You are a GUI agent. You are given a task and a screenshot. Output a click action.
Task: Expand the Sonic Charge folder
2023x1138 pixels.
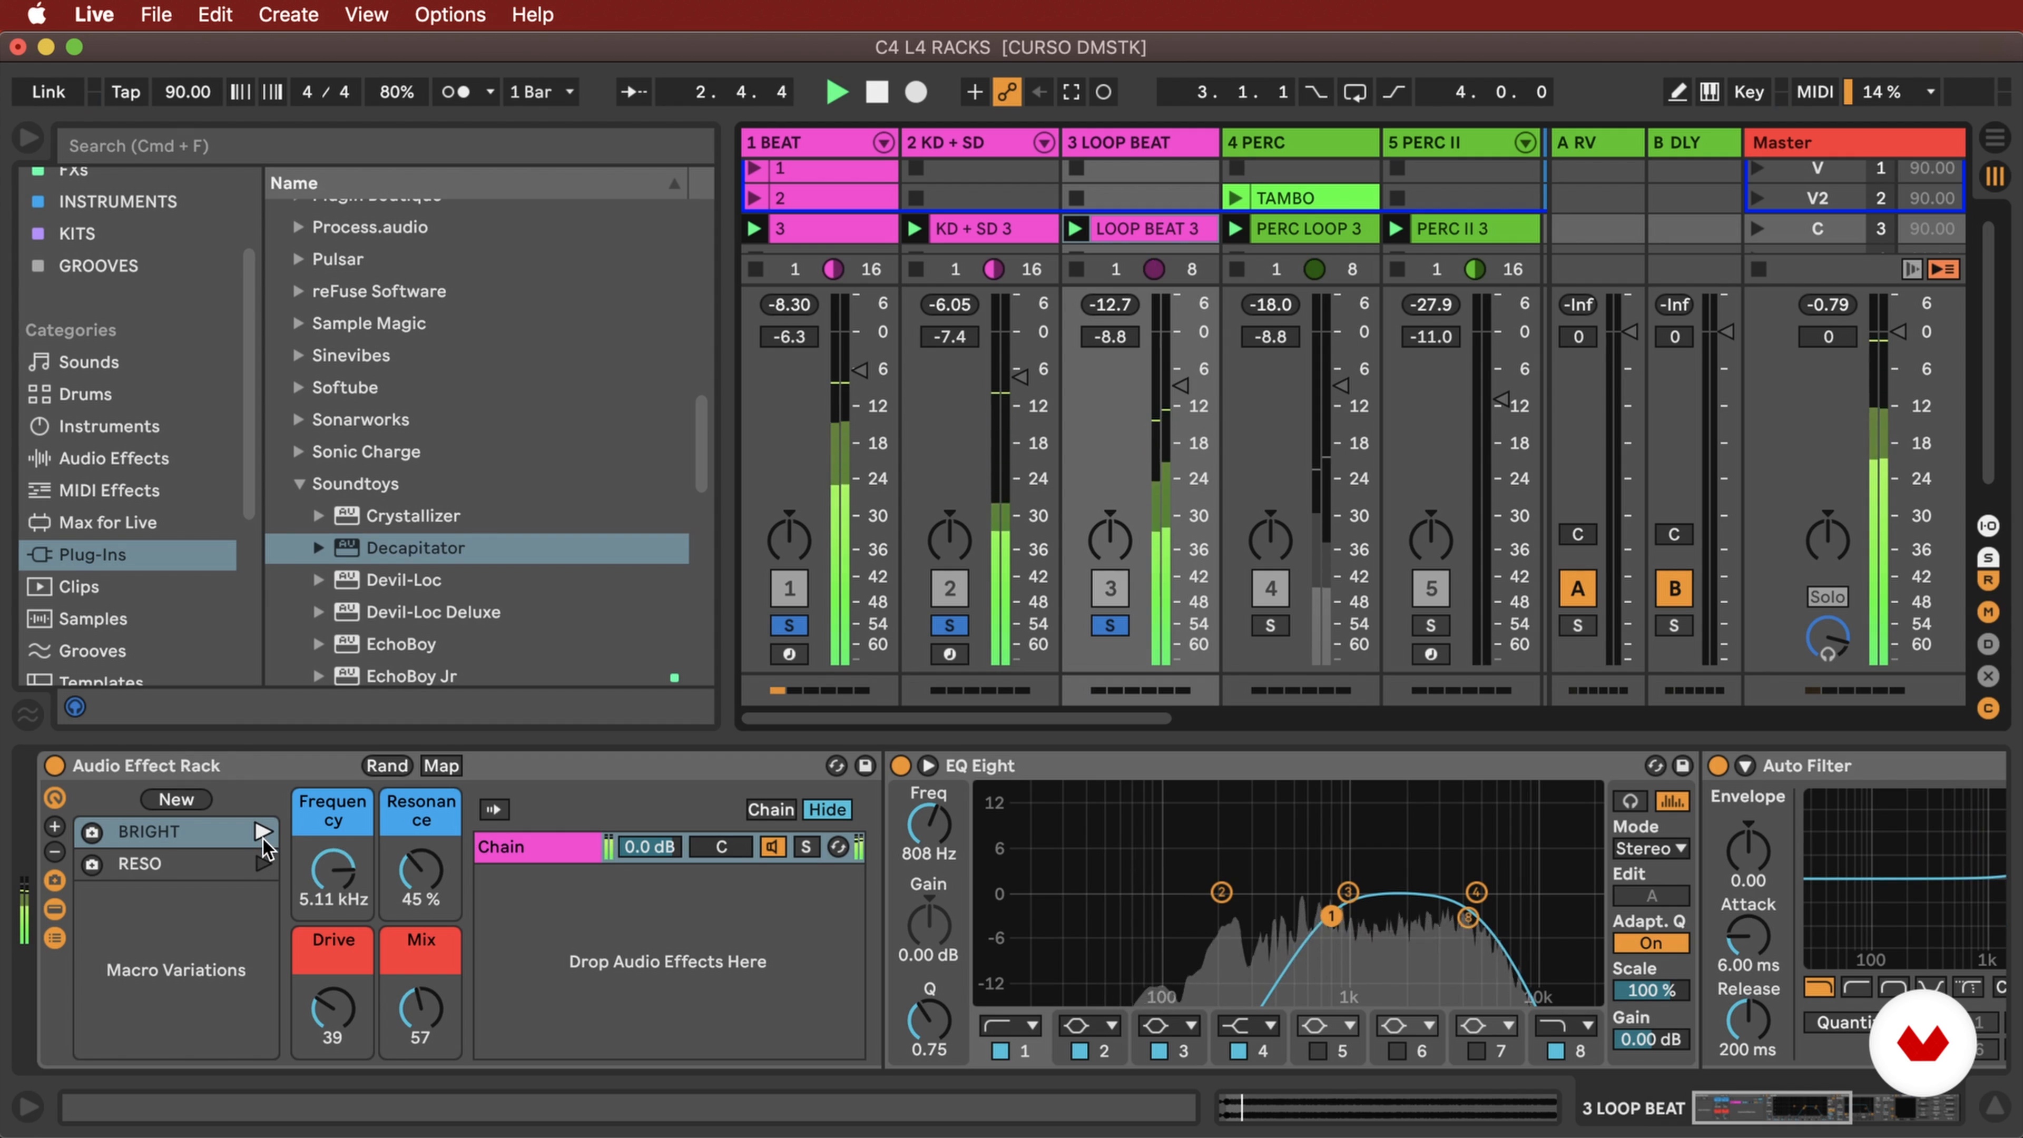pos(298,452)
